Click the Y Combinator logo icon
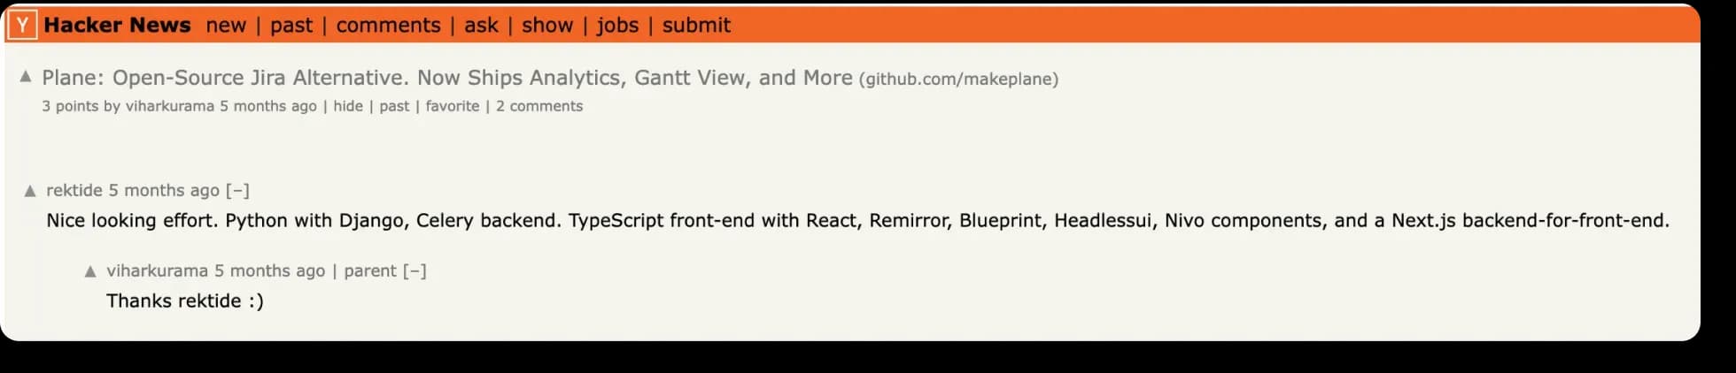 point(22,26)
